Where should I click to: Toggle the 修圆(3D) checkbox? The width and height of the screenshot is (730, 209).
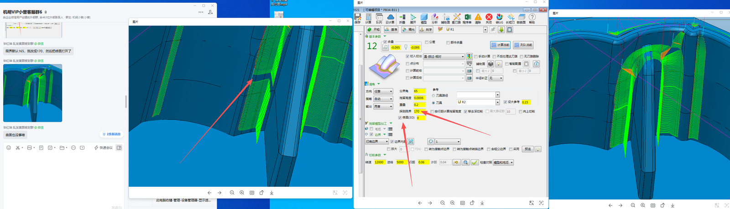pos(400,118)
